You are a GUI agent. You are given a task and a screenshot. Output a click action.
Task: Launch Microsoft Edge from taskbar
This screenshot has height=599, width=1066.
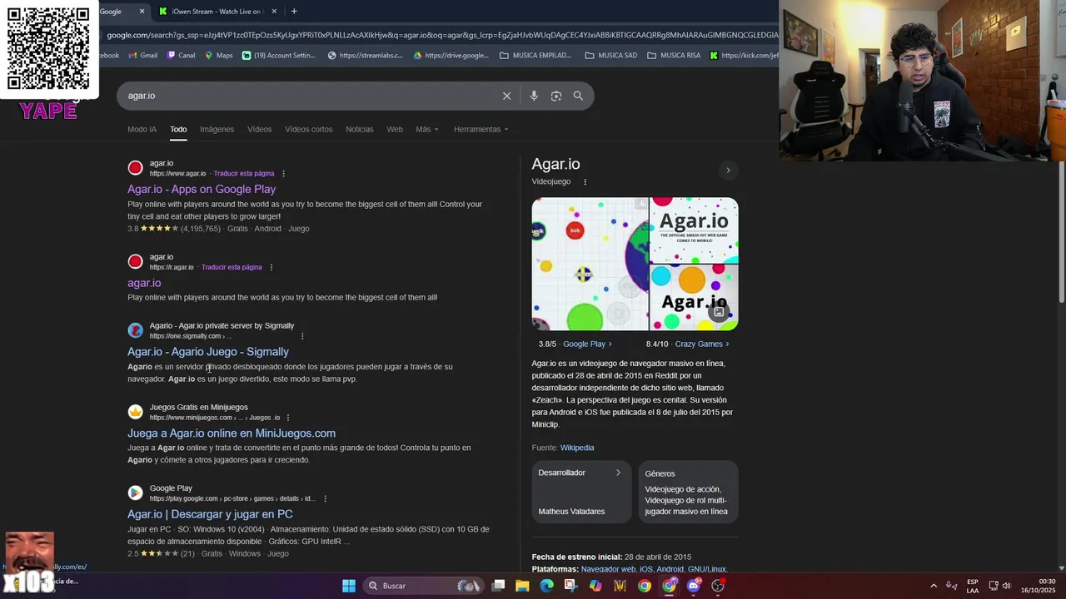(546, 586)
